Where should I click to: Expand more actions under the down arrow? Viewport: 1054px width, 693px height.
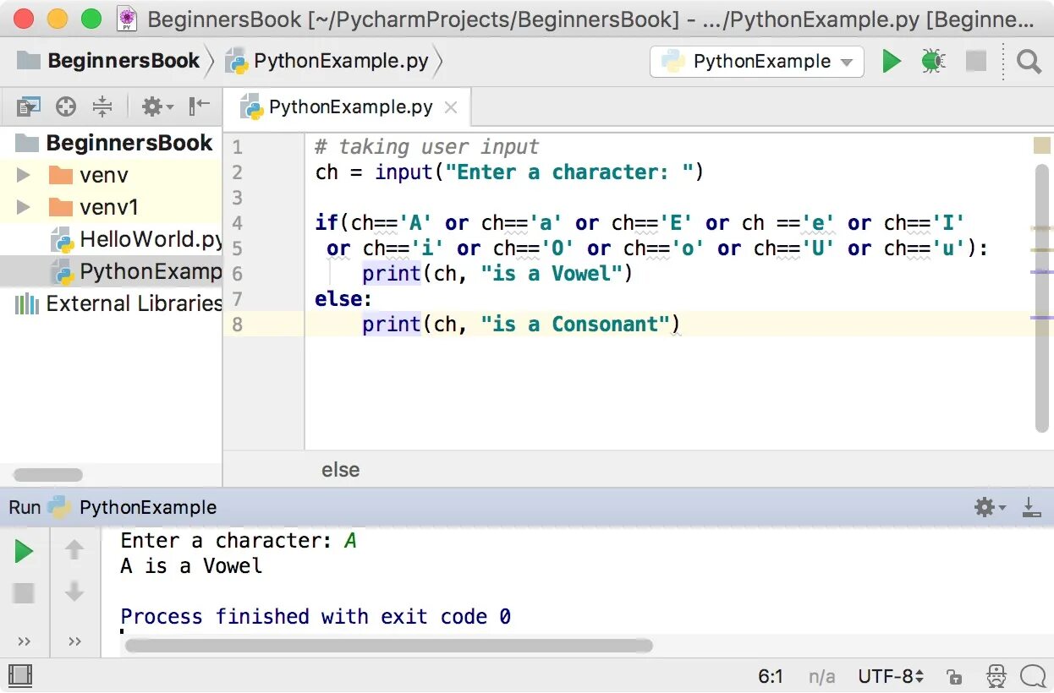[x=74, y=641]
